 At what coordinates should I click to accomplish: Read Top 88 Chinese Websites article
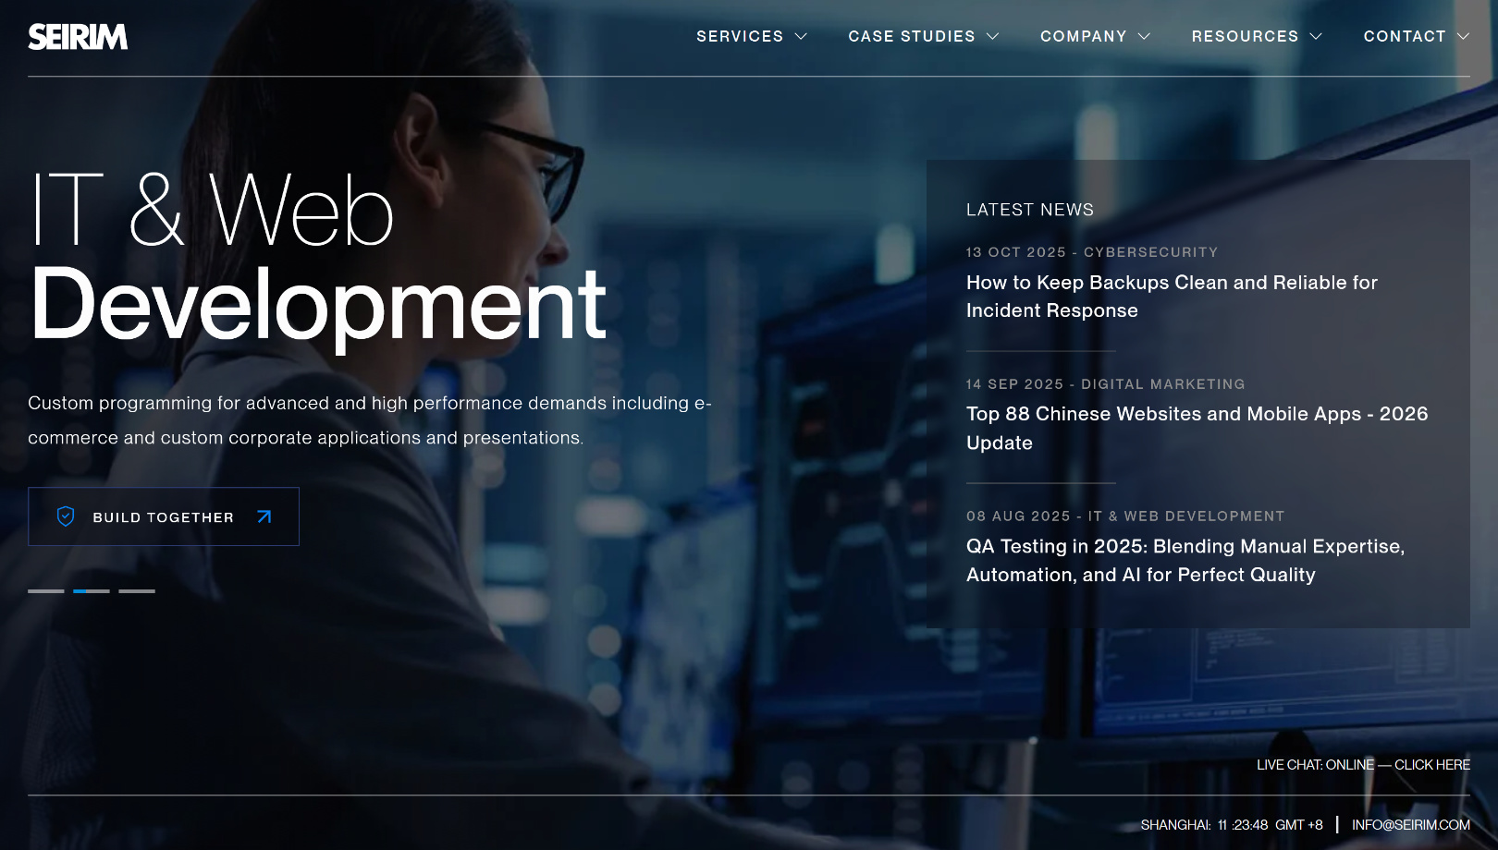point(1197,428)
